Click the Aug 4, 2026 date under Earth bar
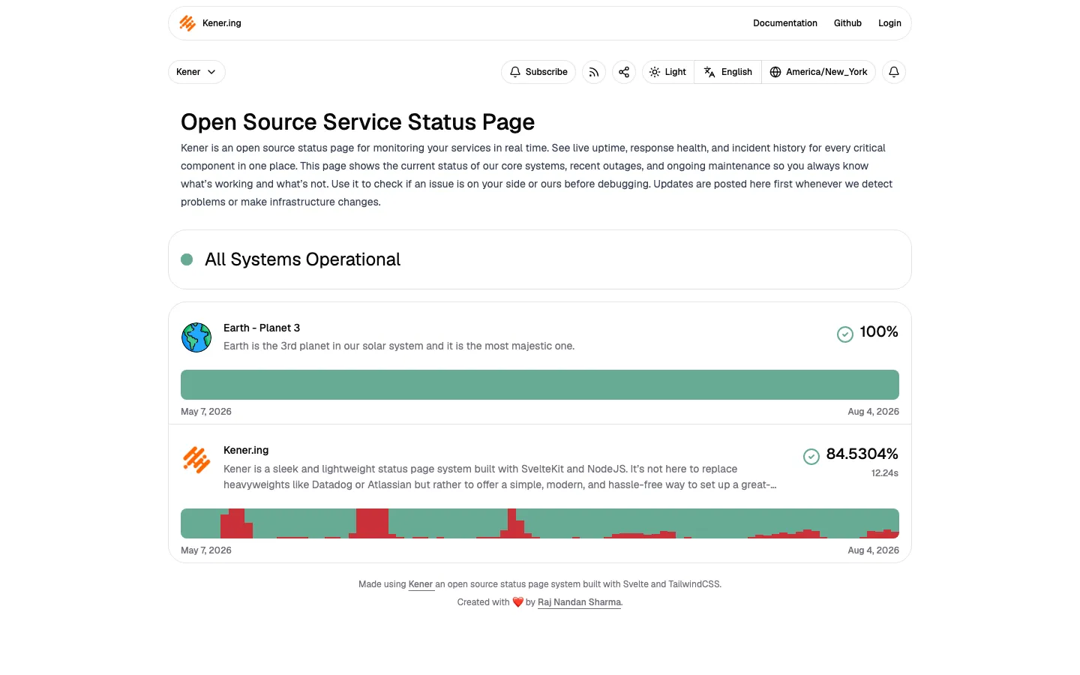The width and height of the screenshot is (1080, 675). tap(874, 412)
